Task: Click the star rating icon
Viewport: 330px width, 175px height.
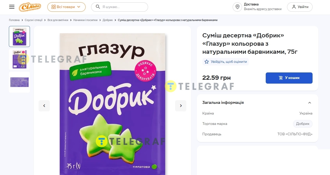Action: pyautogui.click(x=207, y=62)
